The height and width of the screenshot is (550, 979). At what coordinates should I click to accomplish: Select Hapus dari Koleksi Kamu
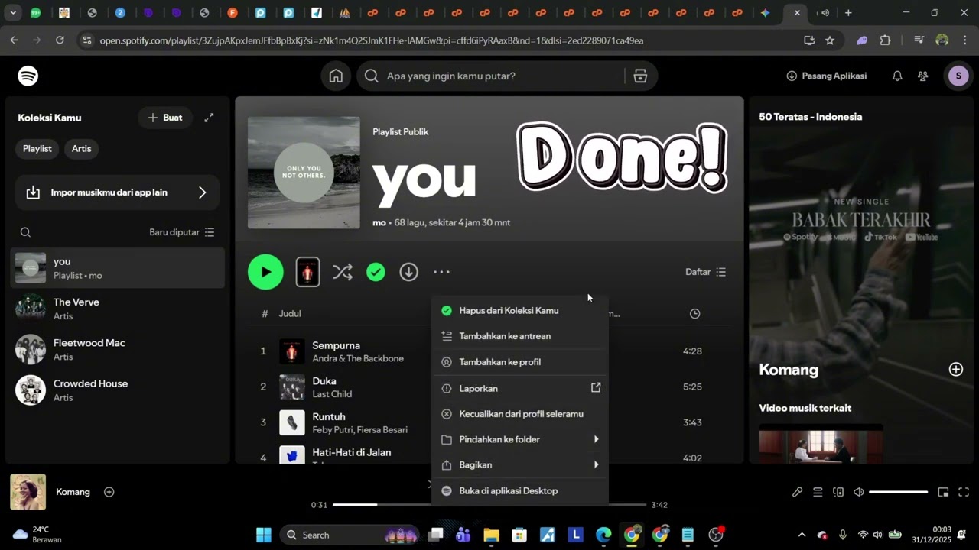click(x=520, y=311)
